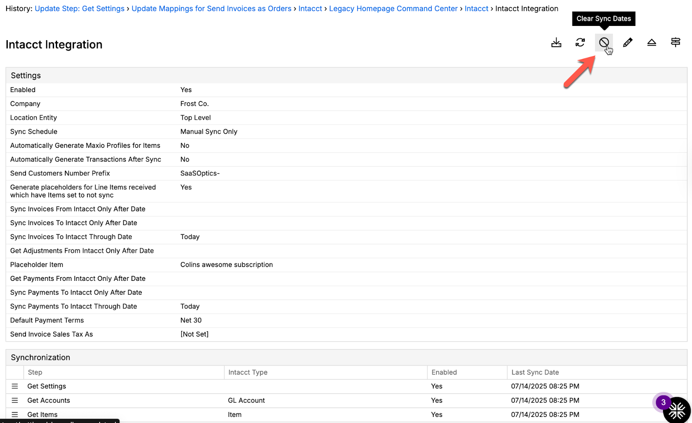Click the eject-style triangle icon
Screen dimensions: 692x423
point(651,42)
